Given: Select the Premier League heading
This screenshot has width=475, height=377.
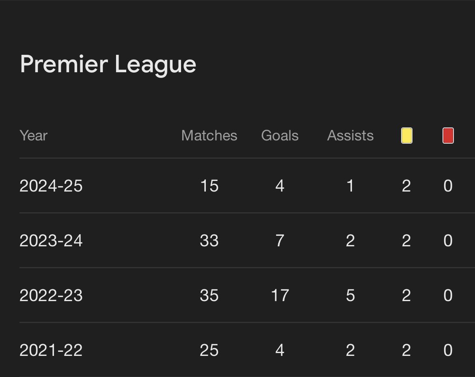Looking at the screenshot, I should pos(108,64).
